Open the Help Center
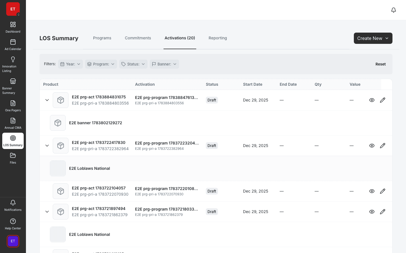 pyautogui.click(x=13, y=224)
